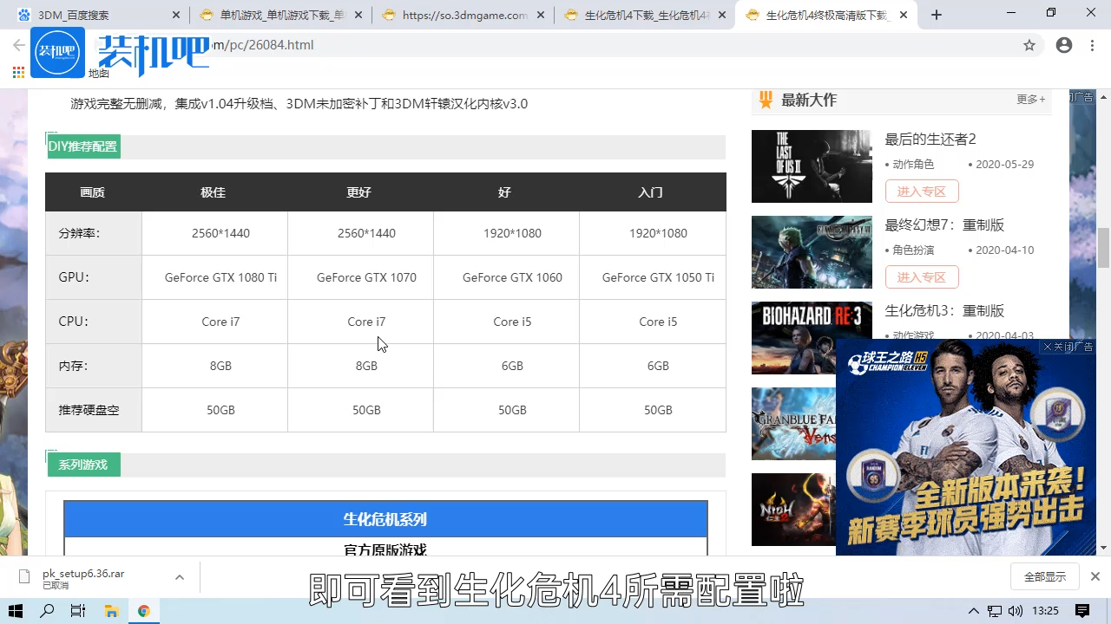Expand options for pk_setup6.36.rar download
Screen dimensions: 1111x624
(180, 576)
